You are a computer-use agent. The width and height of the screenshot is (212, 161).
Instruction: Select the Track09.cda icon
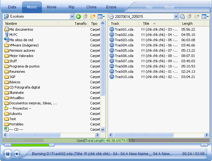(112, 71)
